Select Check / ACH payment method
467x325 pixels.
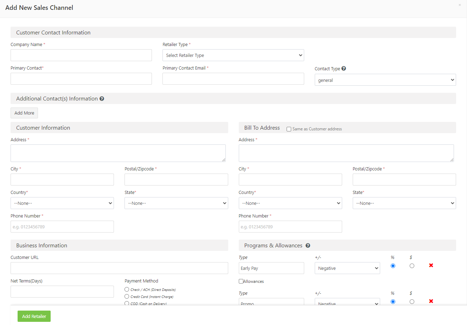(127, 289)
